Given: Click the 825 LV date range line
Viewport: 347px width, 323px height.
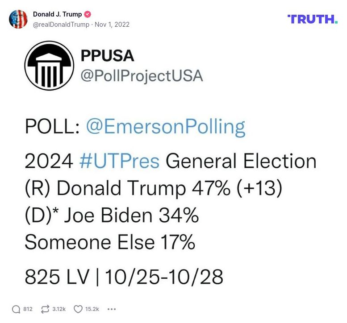Looking at the screenshot, I should (124, 277).
